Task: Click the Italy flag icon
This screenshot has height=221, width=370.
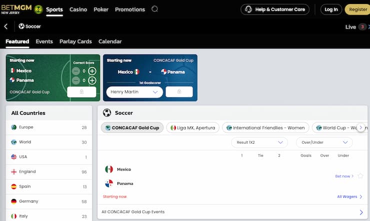Action: [x=13, y=216]
